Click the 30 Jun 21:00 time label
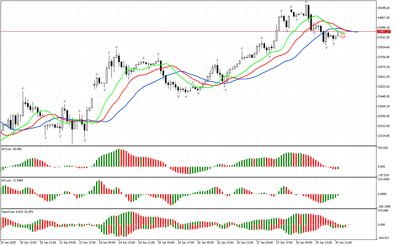 tap(344, 243)
